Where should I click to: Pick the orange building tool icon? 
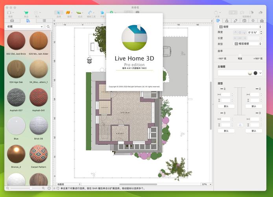click(68, 13)
